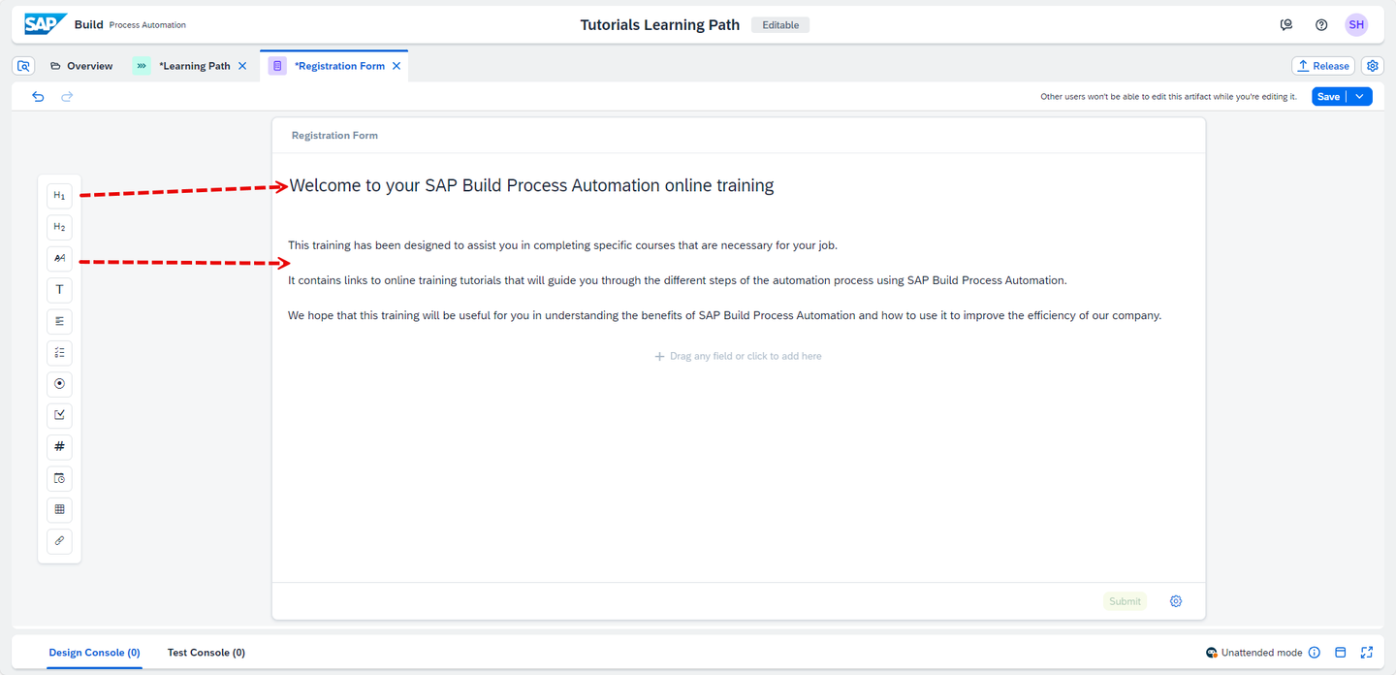Switch to the Learning Path tab
This screenshot has width=1396, height=675.
(195, 66)
